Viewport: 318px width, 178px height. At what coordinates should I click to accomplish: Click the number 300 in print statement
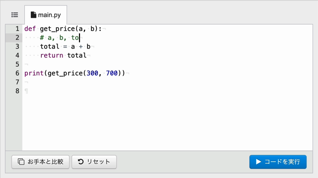click(92, 73)
